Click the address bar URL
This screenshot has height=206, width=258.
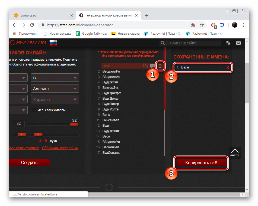coord(80,25)
